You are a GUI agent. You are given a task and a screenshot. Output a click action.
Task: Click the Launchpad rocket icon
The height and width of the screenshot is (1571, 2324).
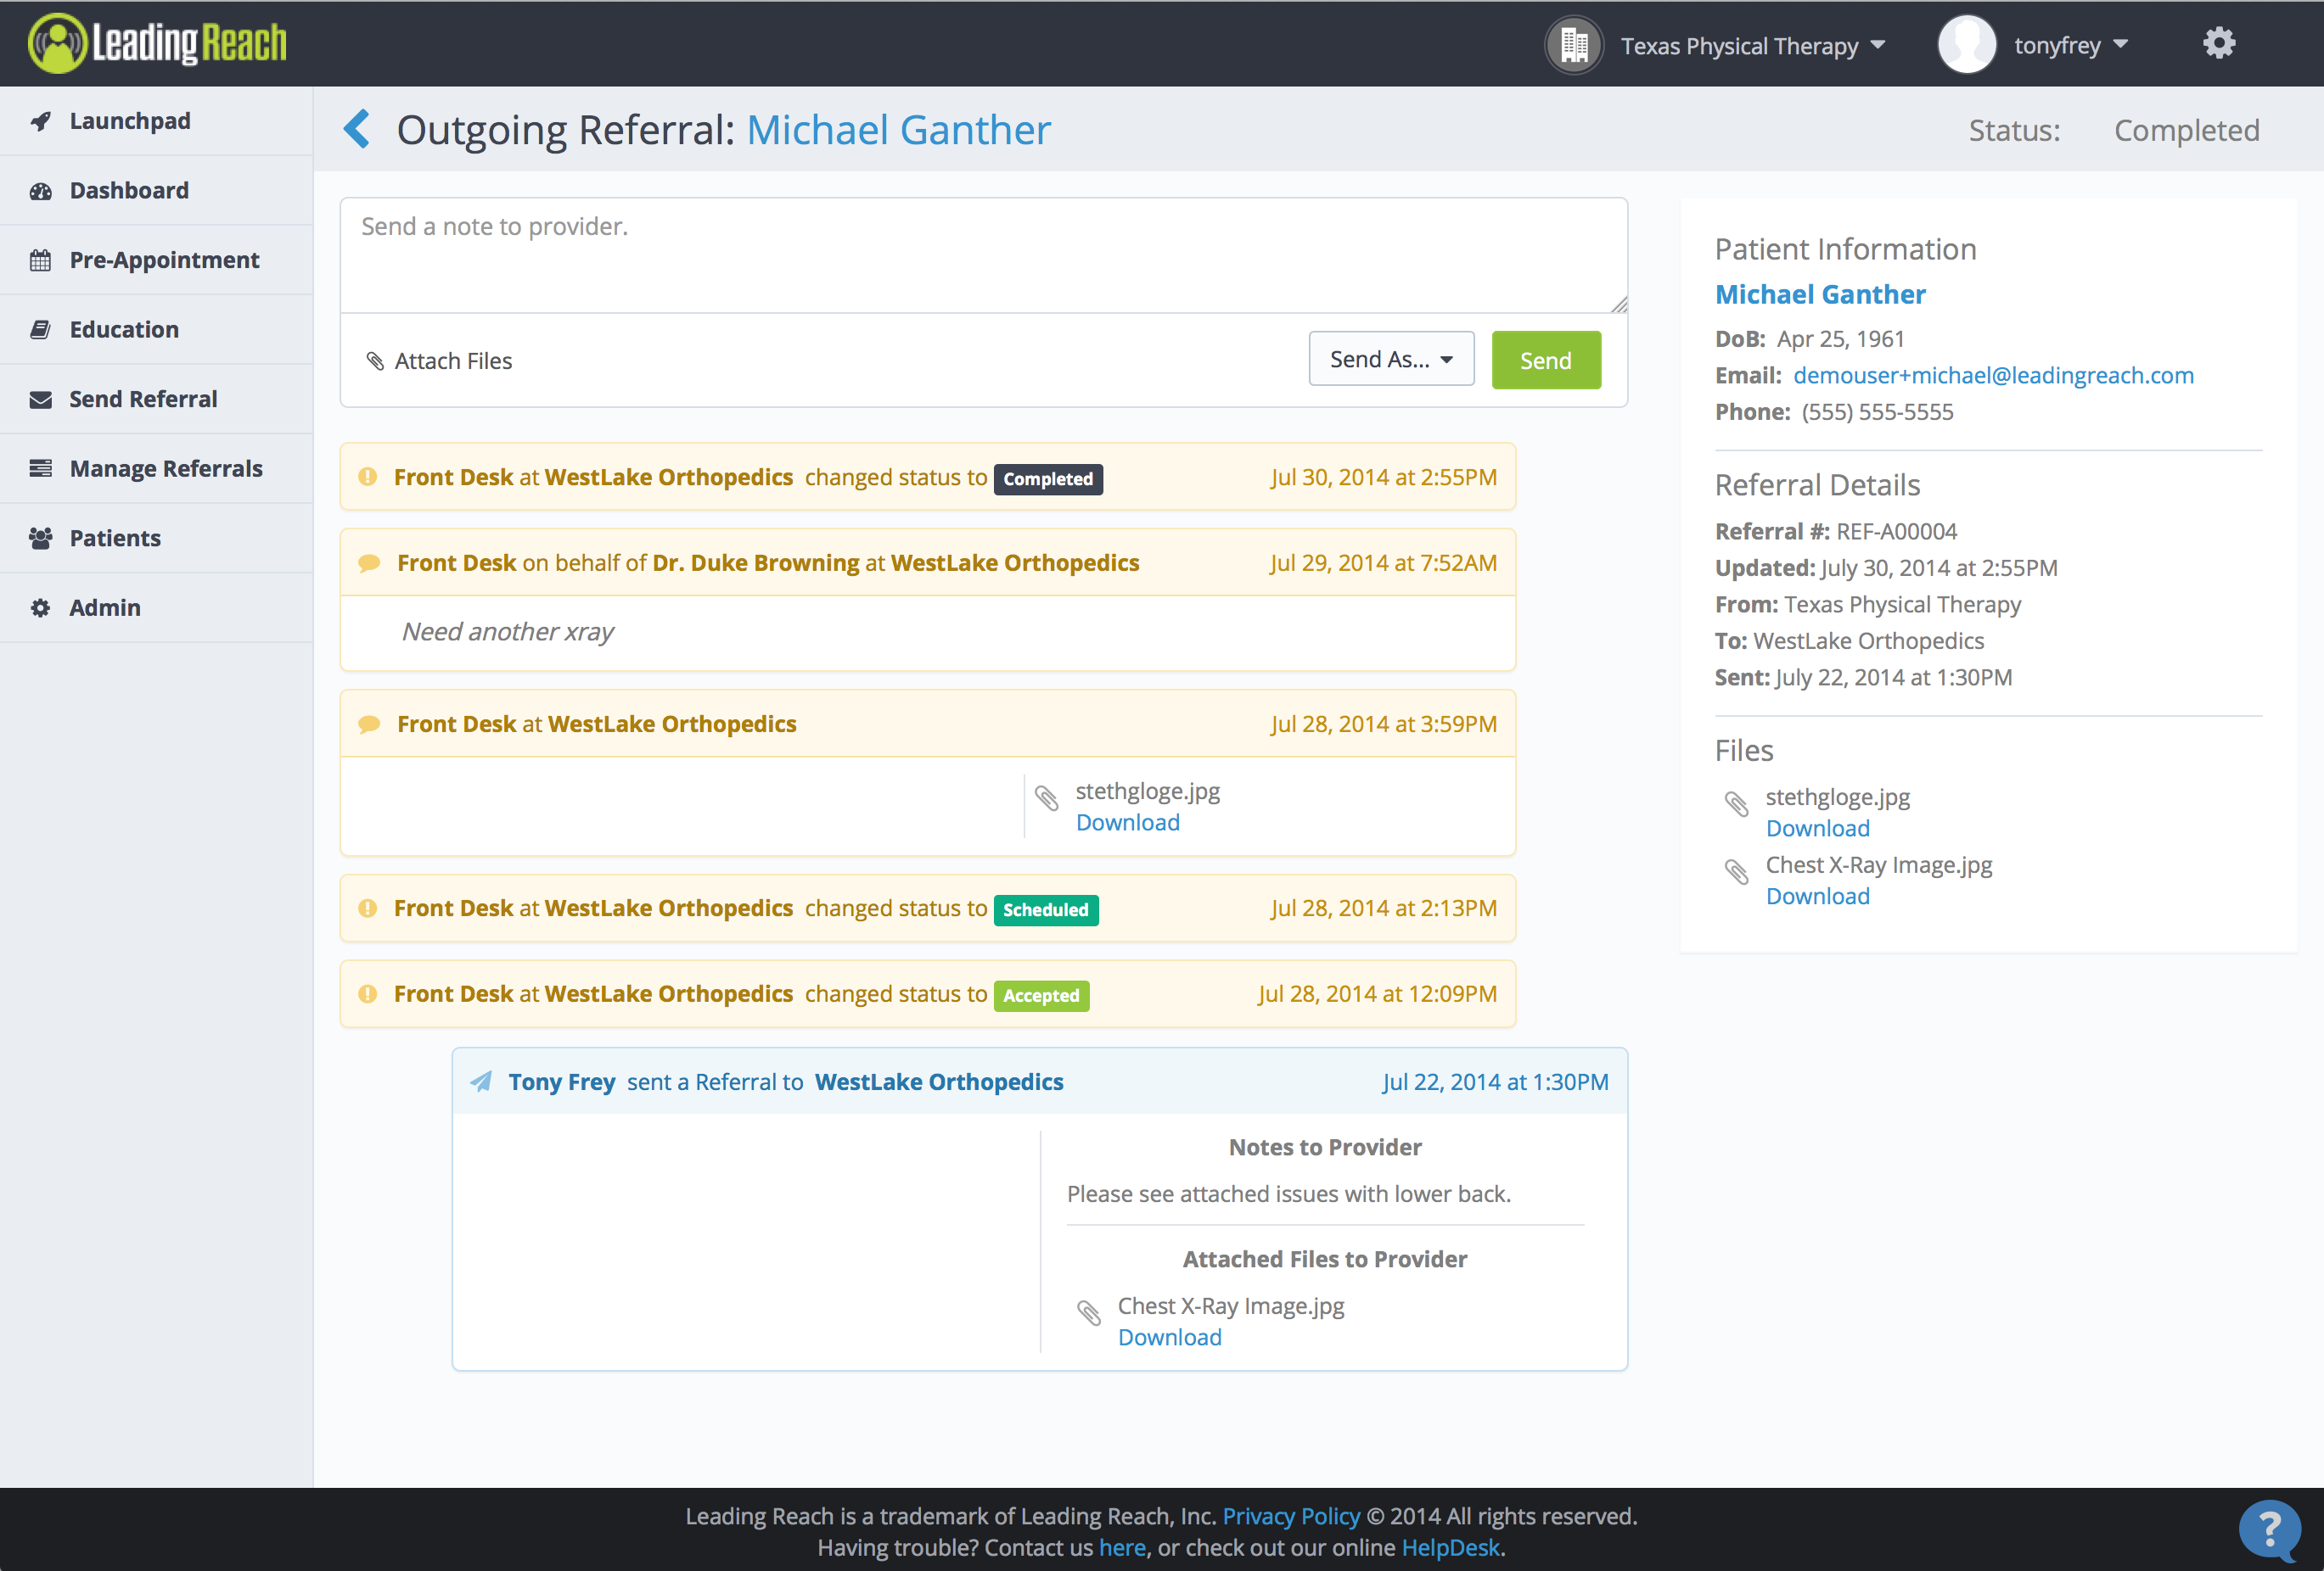[x=41, y=121]
